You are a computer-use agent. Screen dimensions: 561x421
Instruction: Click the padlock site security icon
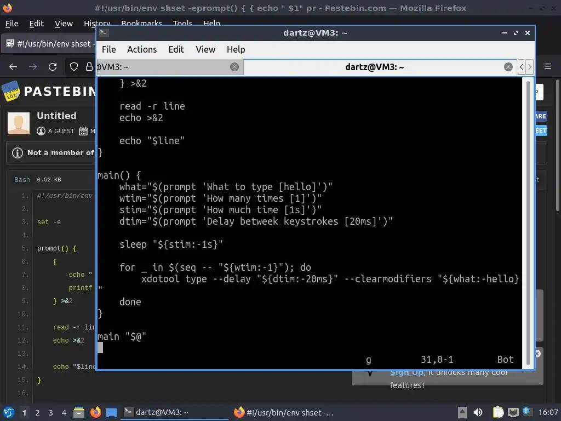[89, 66]
